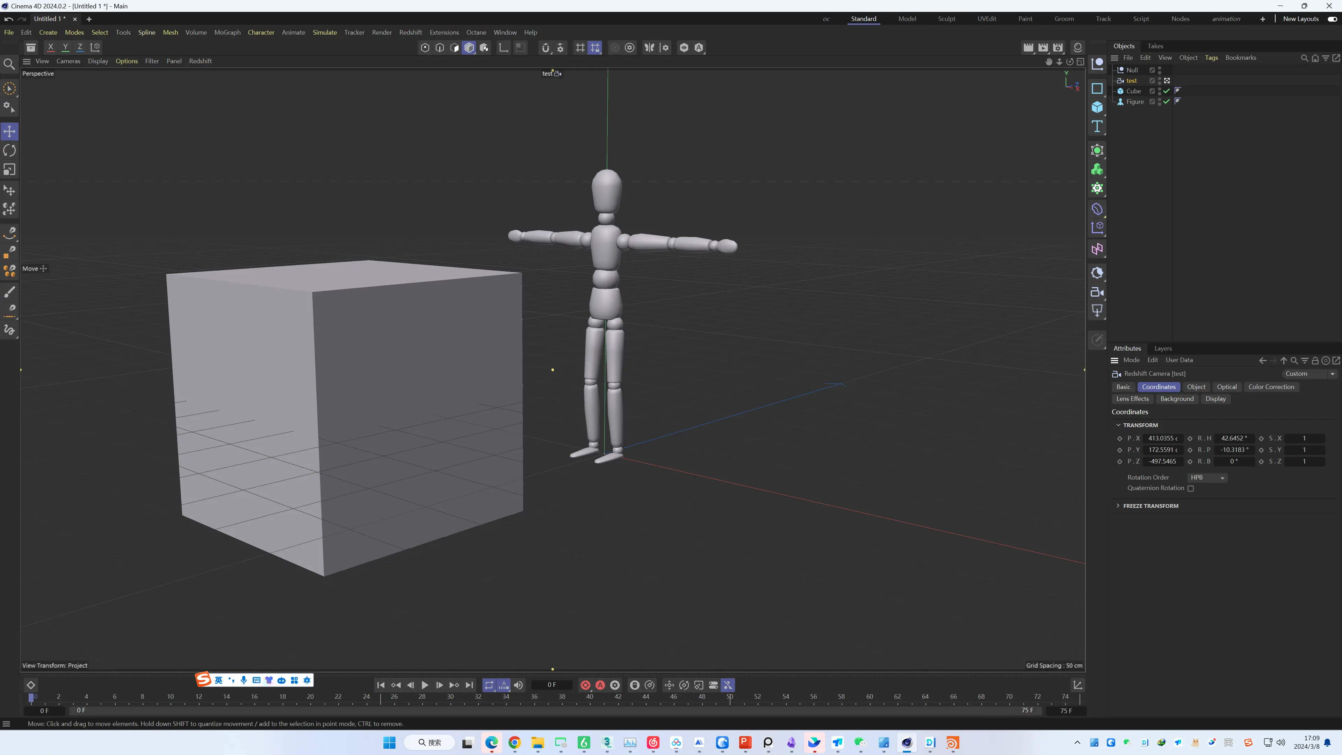
Task: Switch to the Sculpt layout tab
Action: tap(947, 19)
